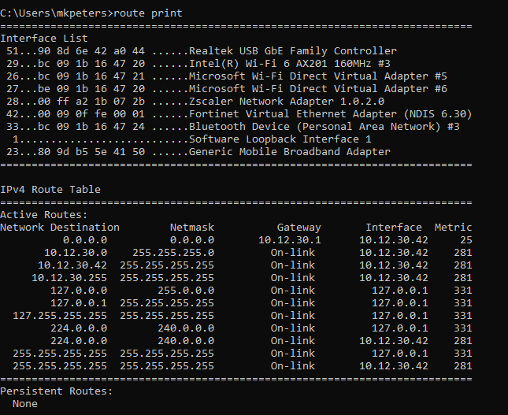Click the "Interface List" heading
Viewport: 508px width, 415px height.
tap(44, 38)
